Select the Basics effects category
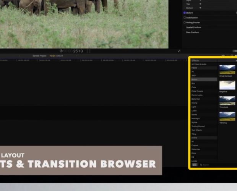 [x=204, y=79]
